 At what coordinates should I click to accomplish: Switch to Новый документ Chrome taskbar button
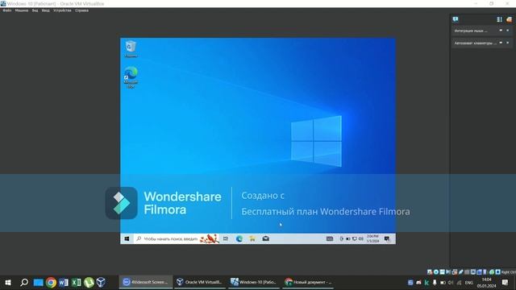pos(308,282)
